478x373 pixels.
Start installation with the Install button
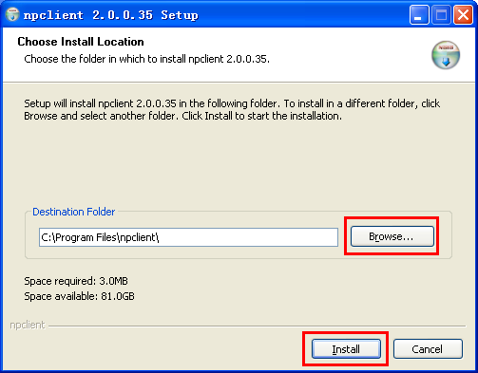346,349
